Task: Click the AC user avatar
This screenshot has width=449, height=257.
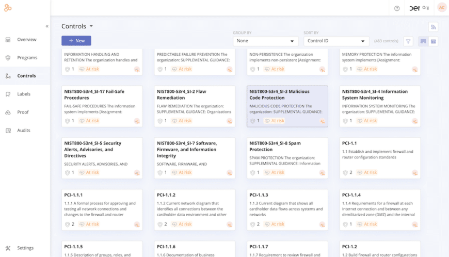Action: (x=441, y=8)
